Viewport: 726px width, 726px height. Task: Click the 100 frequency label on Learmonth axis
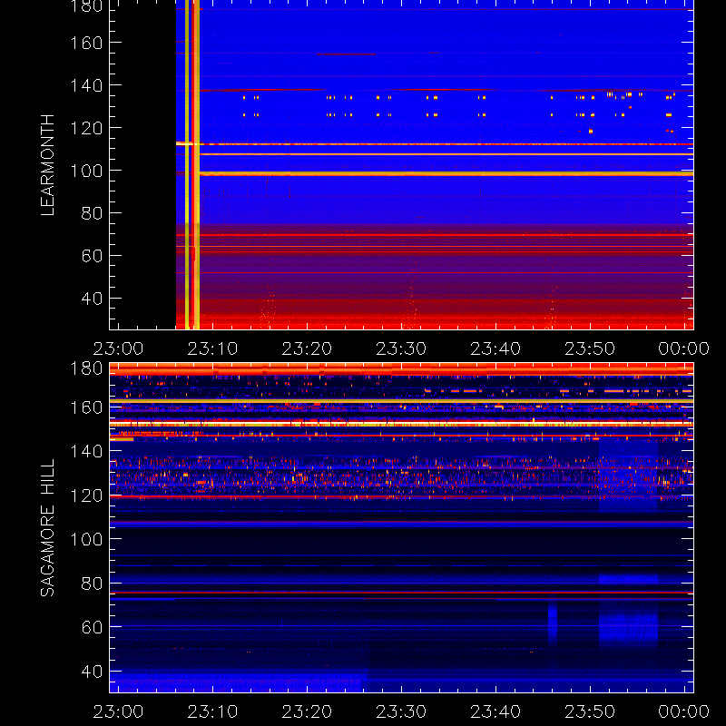click(86, 171)
